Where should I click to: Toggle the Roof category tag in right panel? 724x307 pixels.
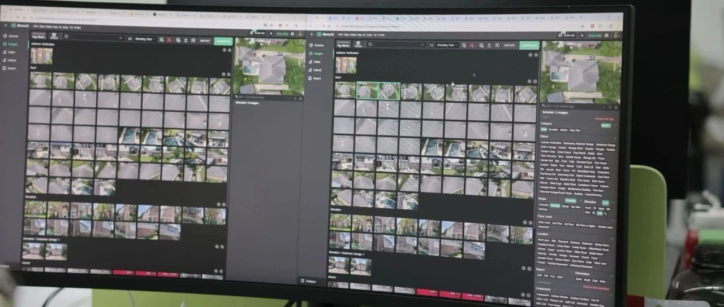pyautogui.click(x=544, y=129)
